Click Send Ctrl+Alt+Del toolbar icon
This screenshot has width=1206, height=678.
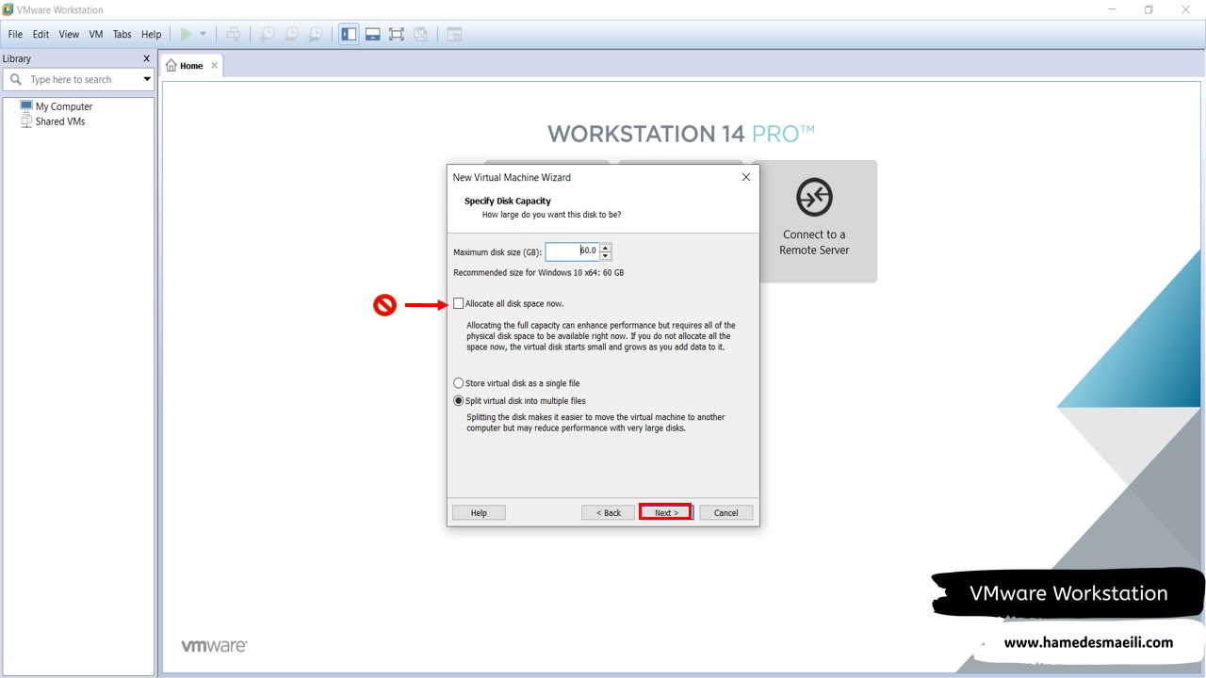pyautogui.click(x=234, y=34)
